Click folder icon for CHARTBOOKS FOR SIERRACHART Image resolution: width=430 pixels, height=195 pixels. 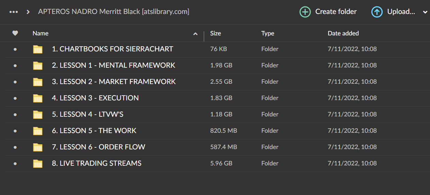[38, 49]
